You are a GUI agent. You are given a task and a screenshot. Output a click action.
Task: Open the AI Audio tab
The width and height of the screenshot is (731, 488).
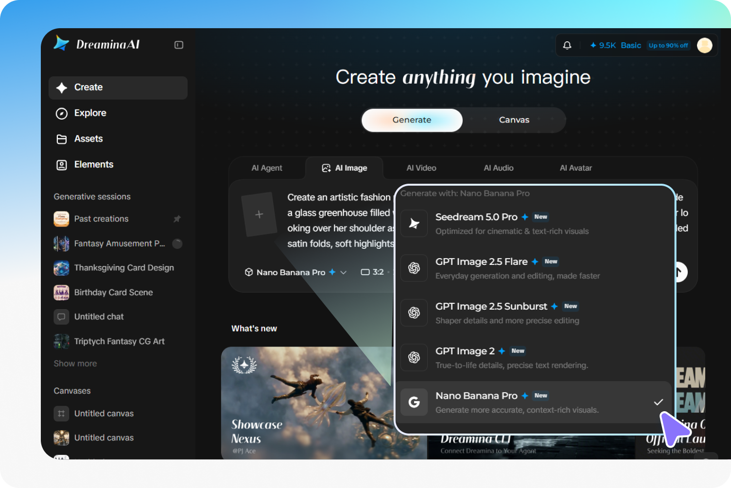[x=499, y=168]
